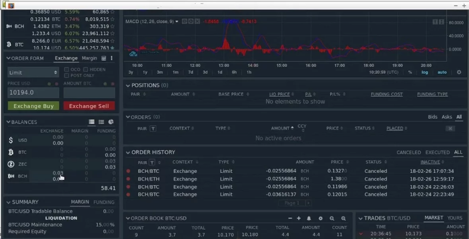Show balances pie chart view

click(x=111, y=122)
